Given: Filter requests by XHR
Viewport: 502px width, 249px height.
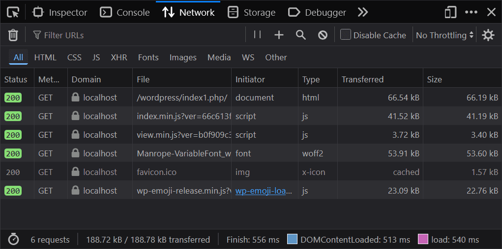Looking at the screenshot, I should click(x=119, y=57).
